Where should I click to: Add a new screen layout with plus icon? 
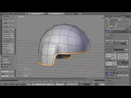41,14
